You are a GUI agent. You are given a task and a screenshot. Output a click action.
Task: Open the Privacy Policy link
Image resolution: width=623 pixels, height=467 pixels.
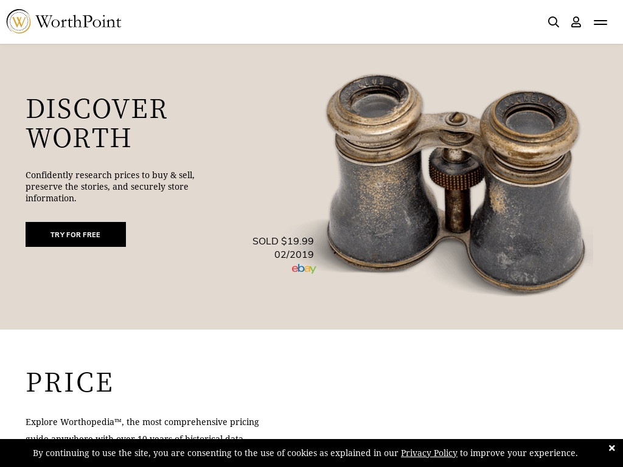429,452
